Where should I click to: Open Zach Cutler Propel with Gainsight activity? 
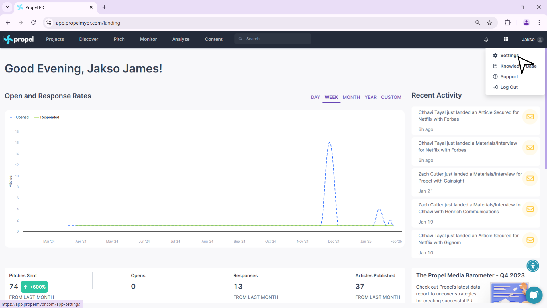click(x=475, y=182)
